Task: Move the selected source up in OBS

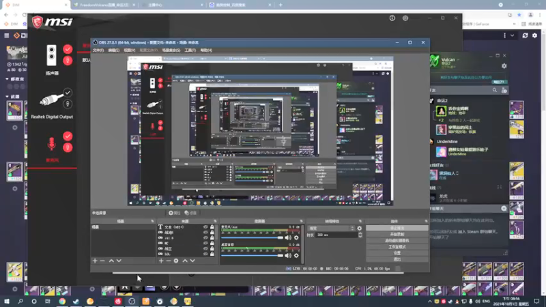Action: point(185,261)
